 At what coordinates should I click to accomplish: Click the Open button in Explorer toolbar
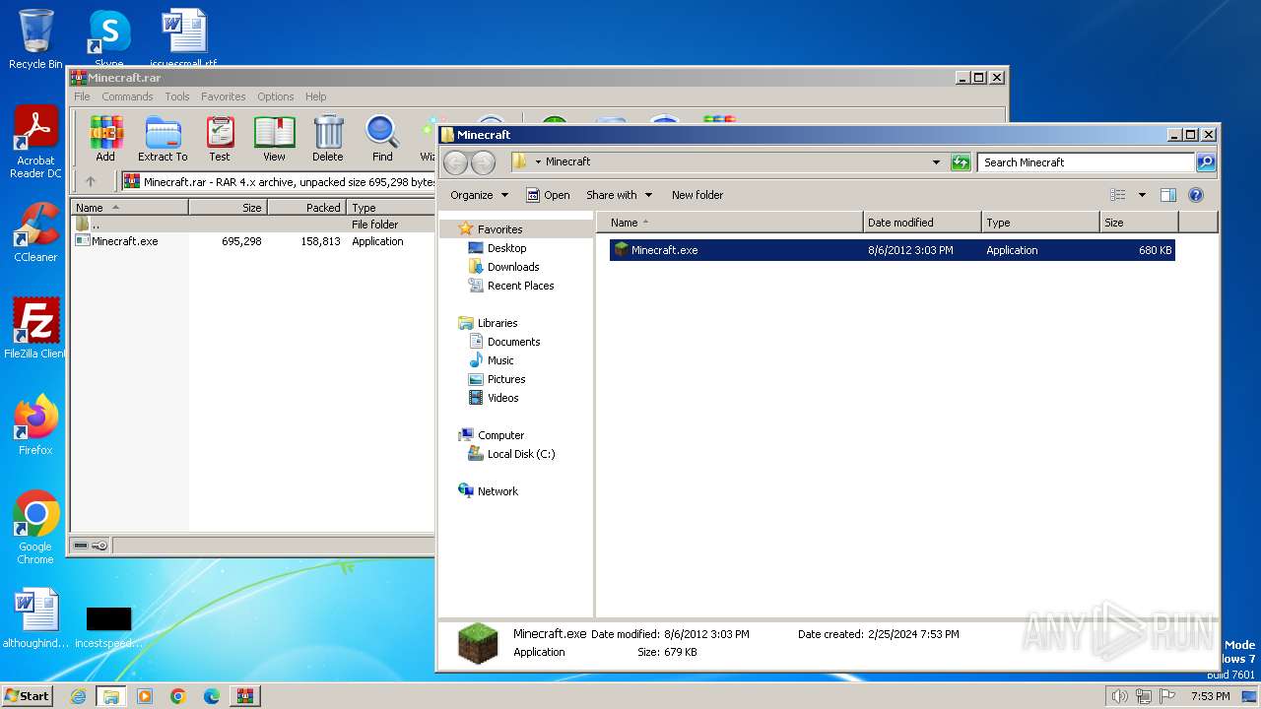(x=548, y=195)
